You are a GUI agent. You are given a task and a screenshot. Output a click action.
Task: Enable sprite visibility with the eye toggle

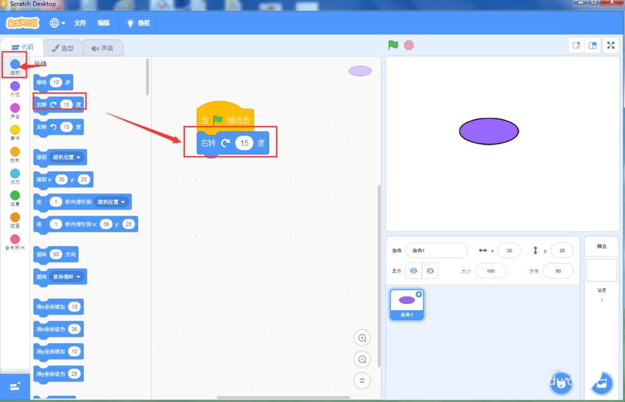[413, 271]
